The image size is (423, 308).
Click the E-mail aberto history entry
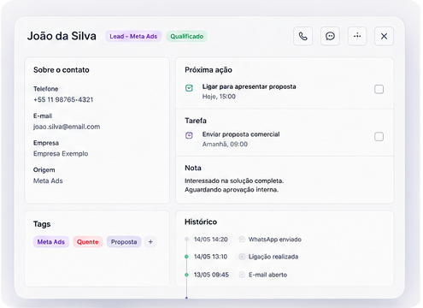268,275
